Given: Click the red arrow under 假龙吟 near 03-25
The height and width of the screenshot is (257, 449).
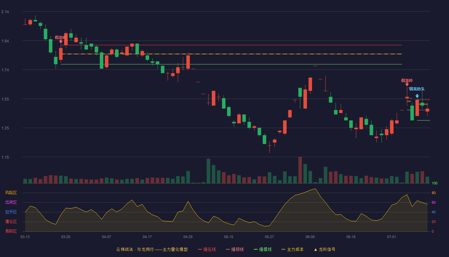Looking at the screenshot, I should coord(61,41).
